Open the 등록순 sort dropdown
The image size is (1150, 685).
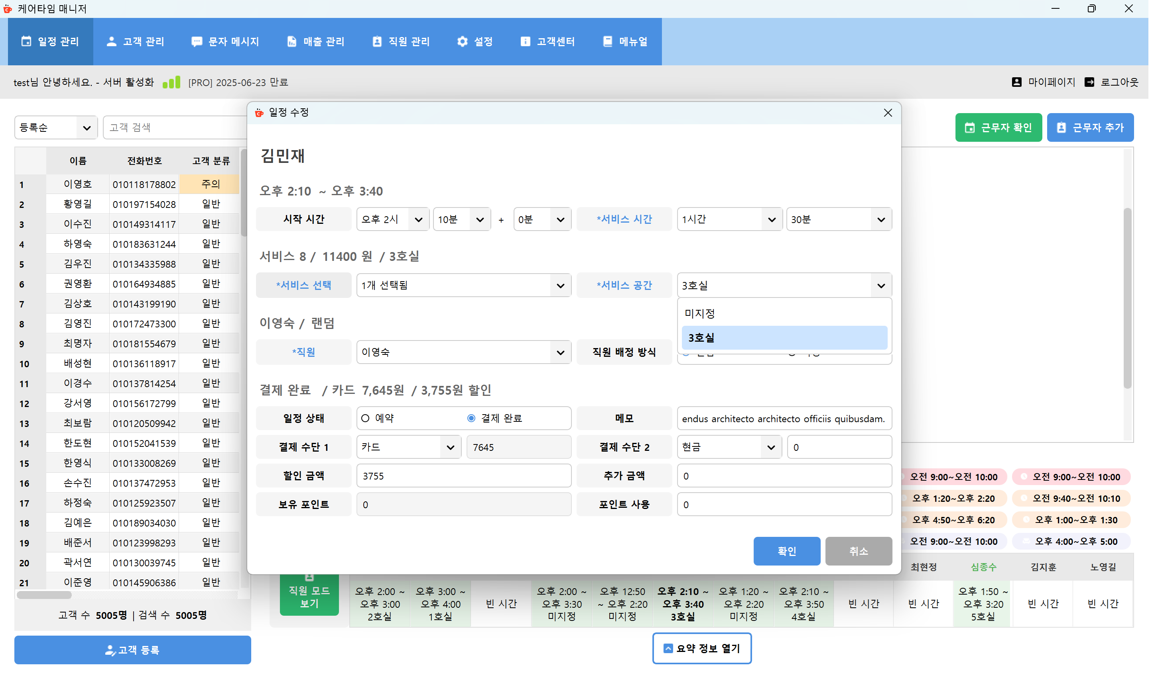55,127
